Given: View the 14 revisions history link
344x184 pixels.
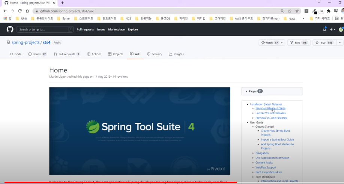Looking at the screenshot, I should point(120,77).
